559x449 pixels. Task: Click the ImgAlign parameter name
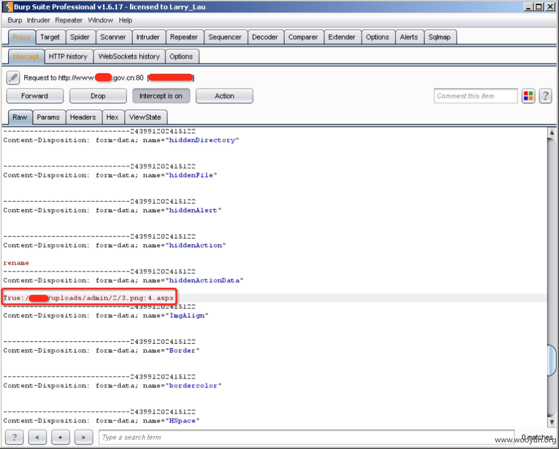click(x=187, y=315)
